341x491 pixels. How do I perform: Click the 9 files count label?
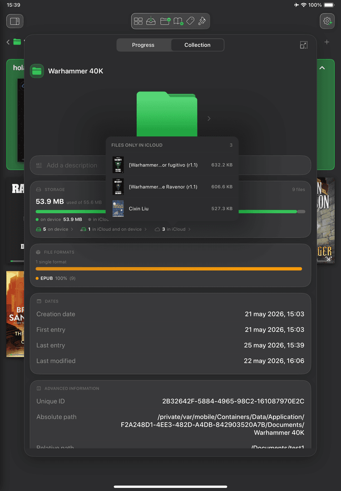(x=298, y=190)
